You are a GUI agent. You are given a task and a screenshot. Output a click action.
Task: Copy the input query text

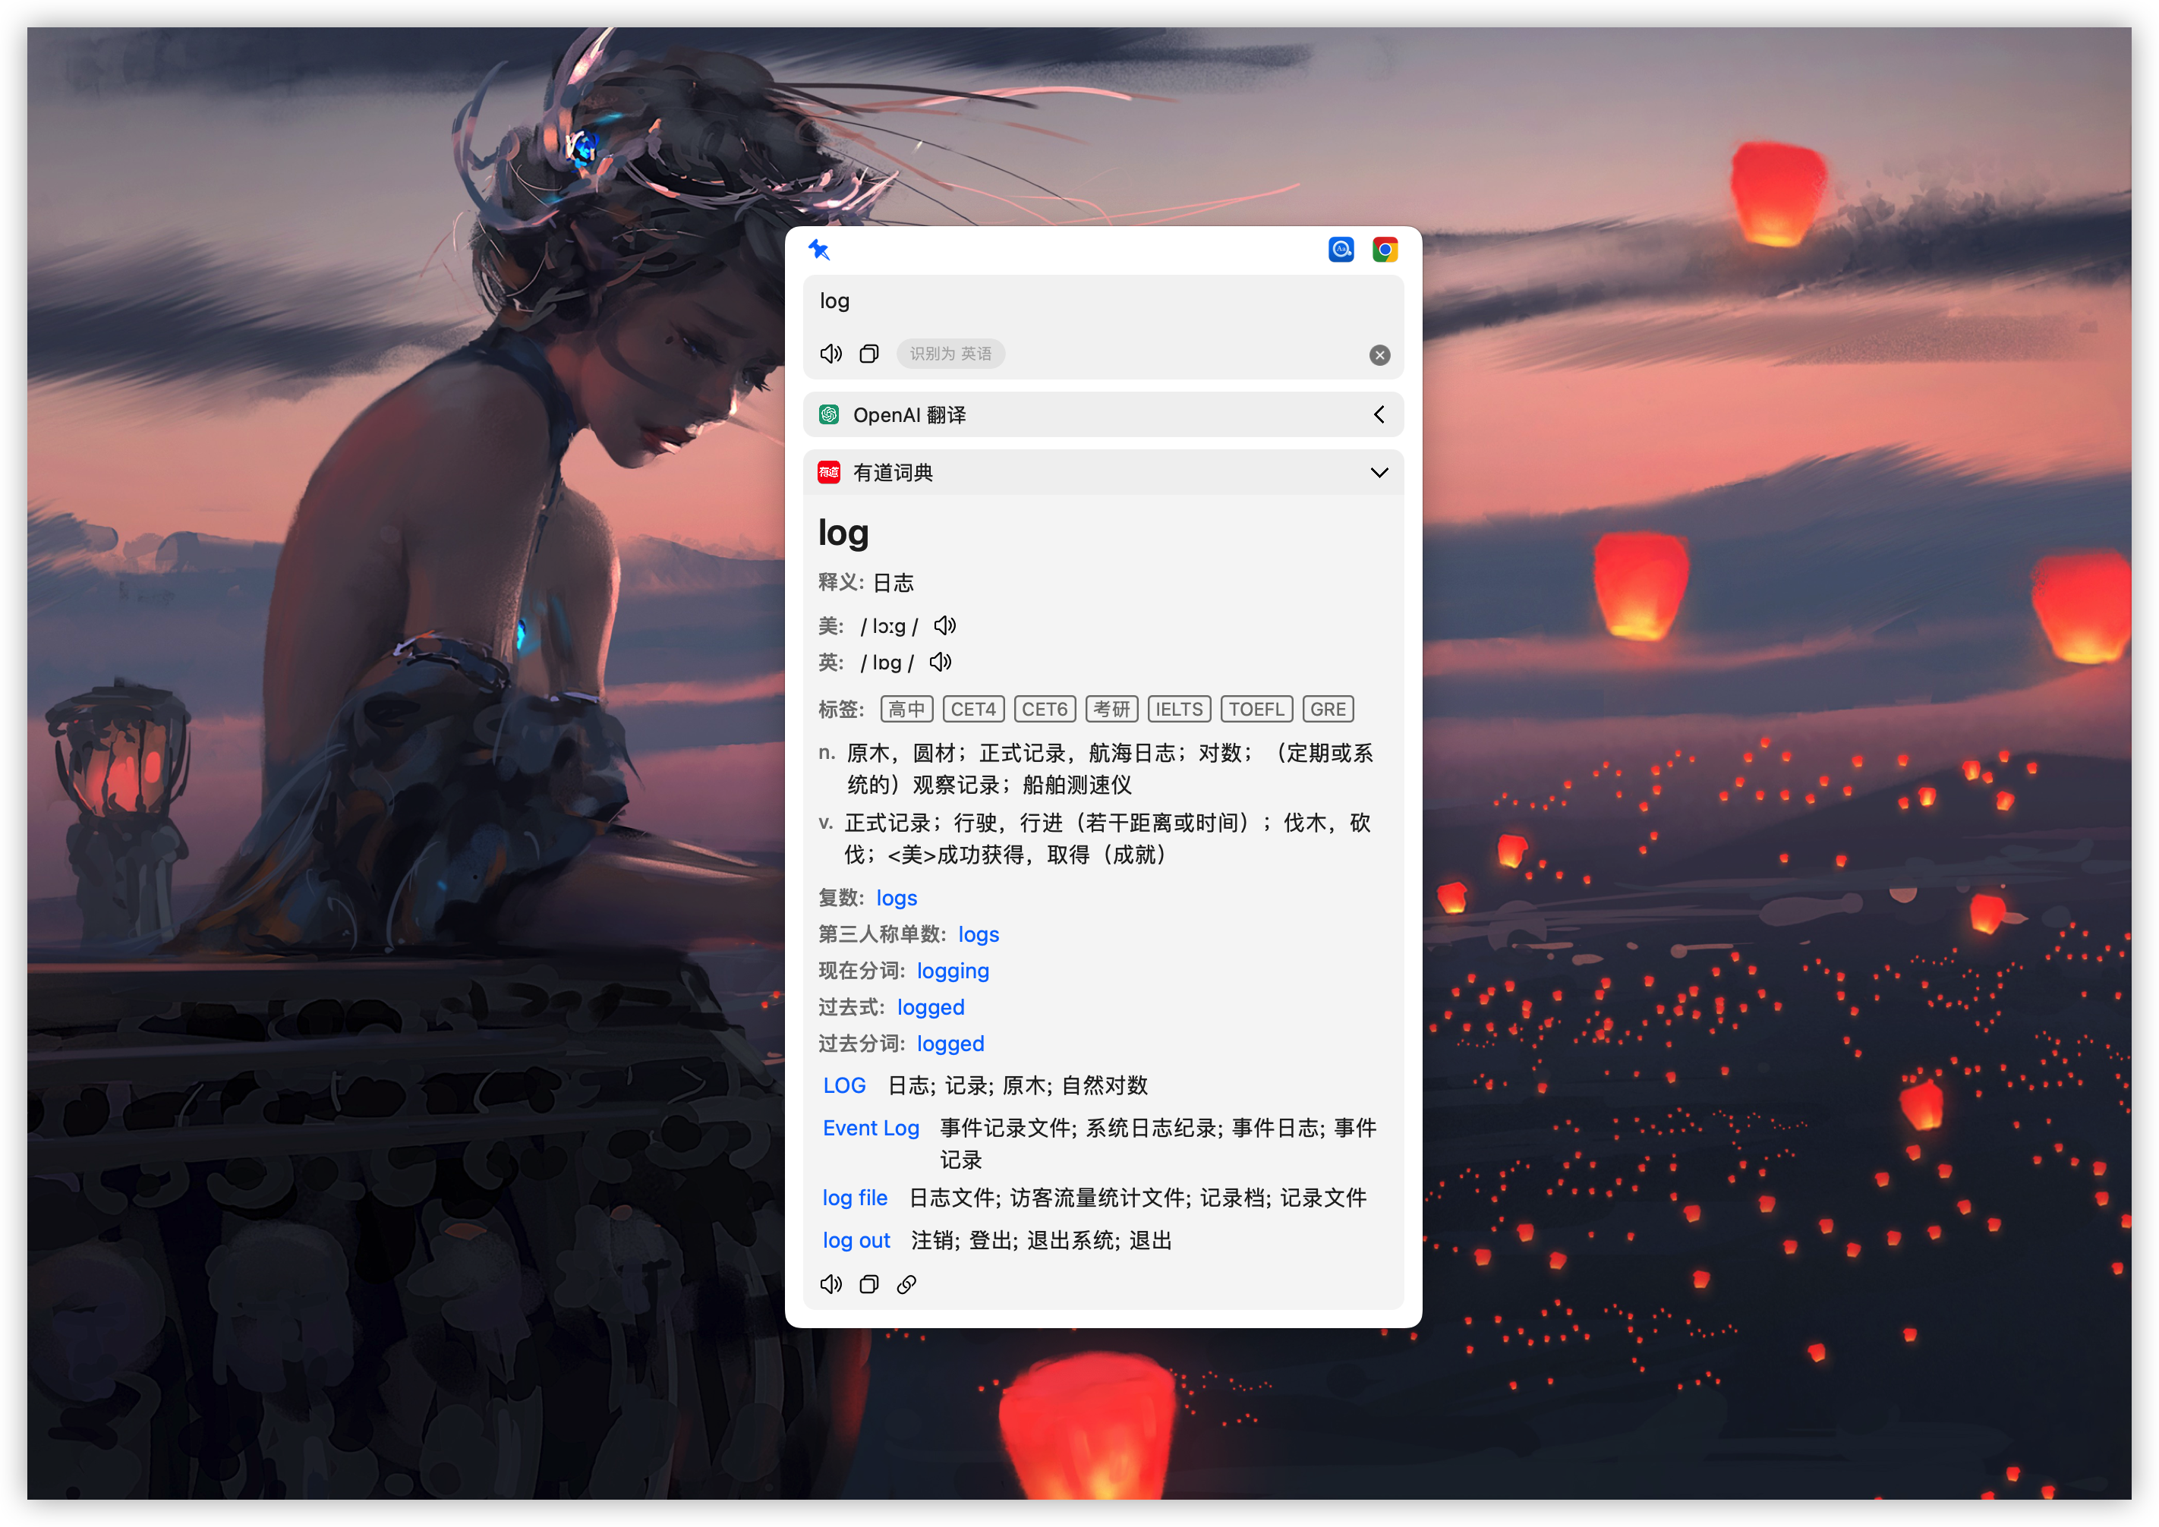(x=869, y=354)
